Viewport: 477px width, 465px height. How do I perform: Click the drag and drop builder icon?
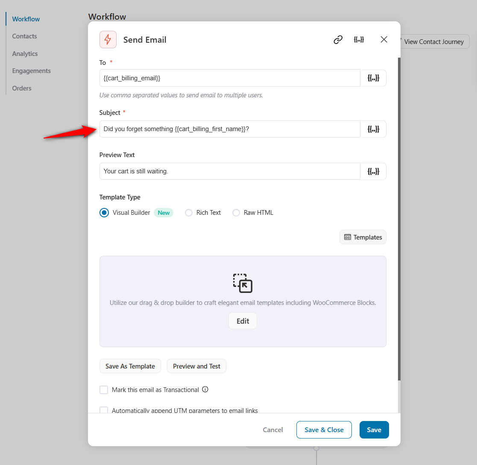coord(243,283)
